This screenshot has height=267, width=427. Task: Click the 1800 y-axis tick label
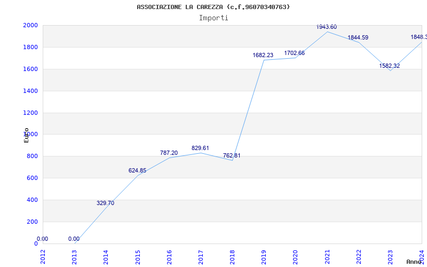tap(30, 47)
